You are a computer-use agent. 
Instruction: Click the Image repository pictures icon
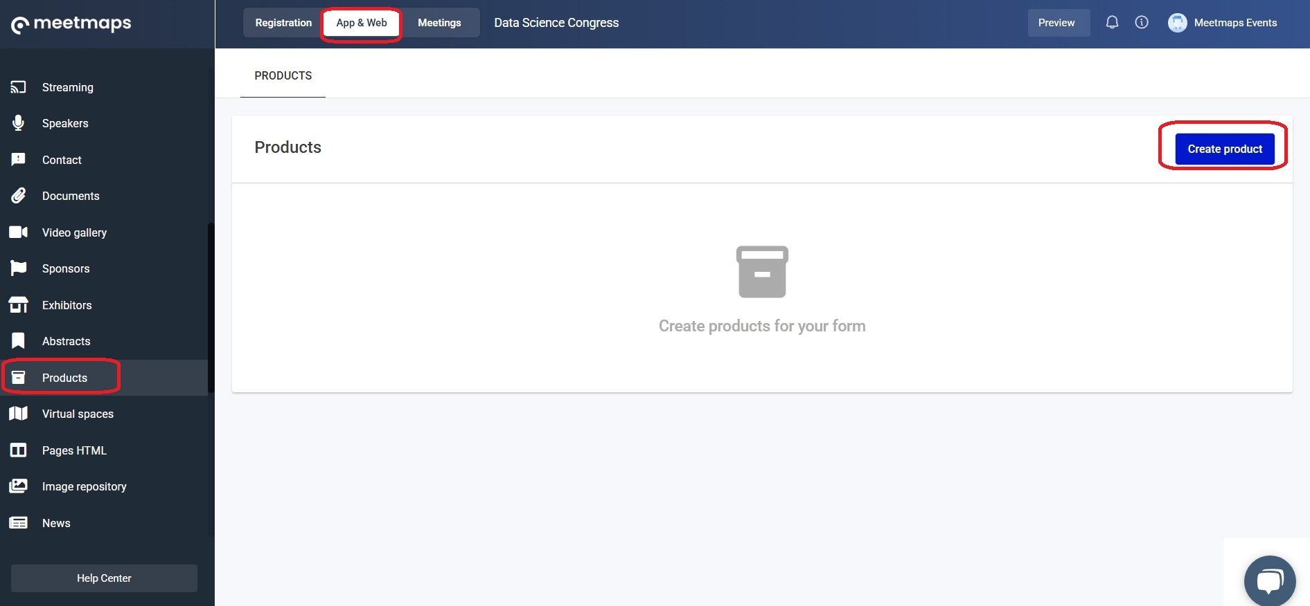[18, 486]
